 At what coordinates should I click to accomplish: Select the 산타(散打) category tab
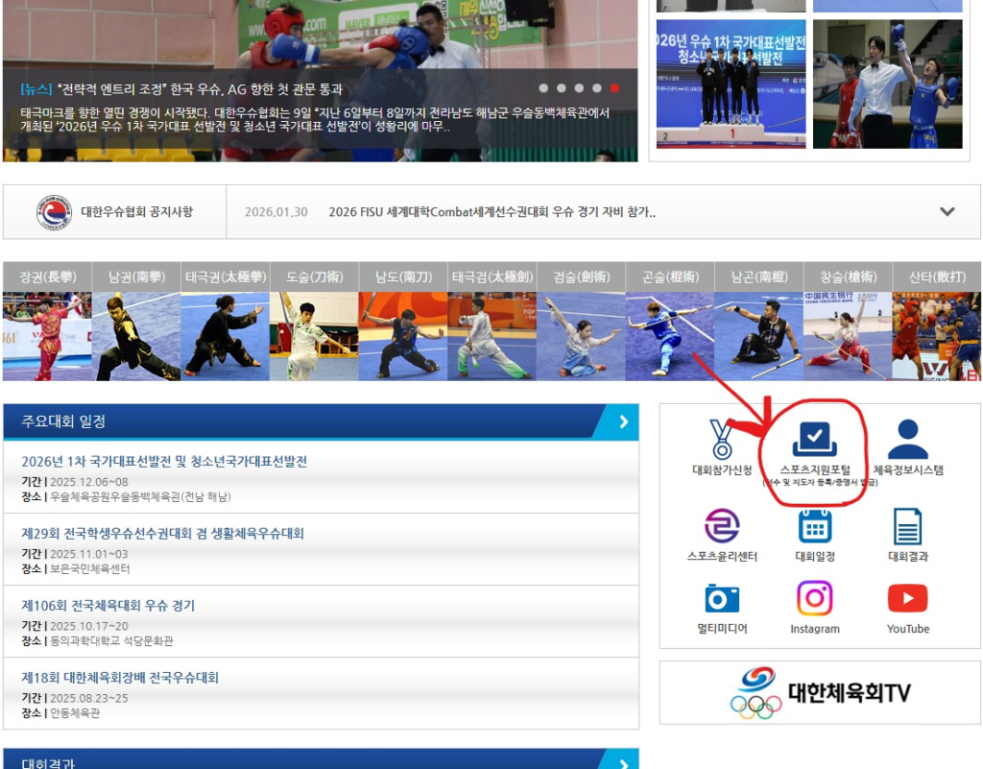pos(937,276)
